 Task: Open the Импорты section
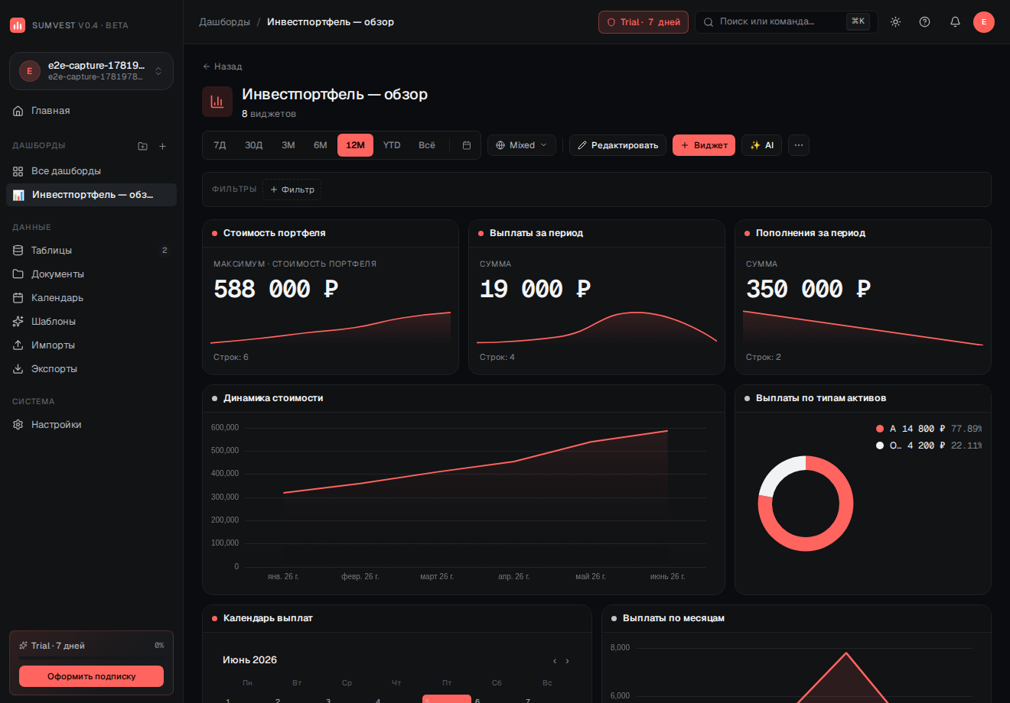(x=91, y=345)
